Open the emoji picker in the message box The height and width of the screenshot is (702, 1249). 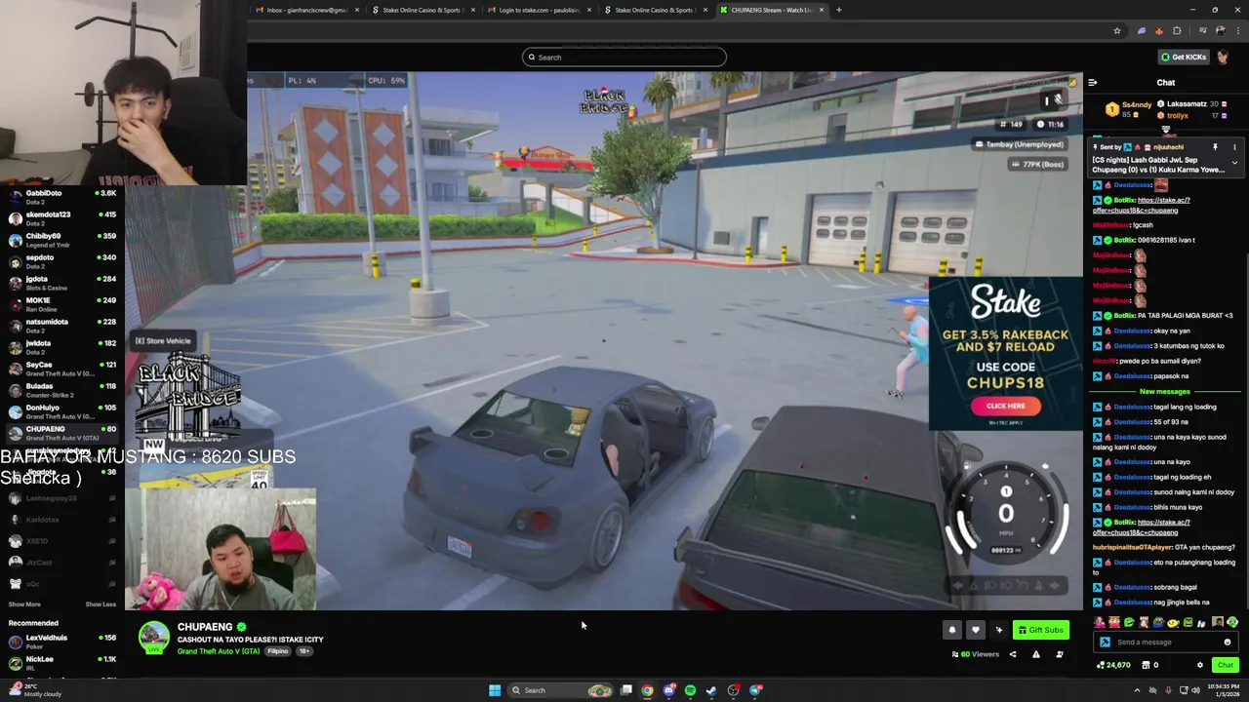[1228, 642]
